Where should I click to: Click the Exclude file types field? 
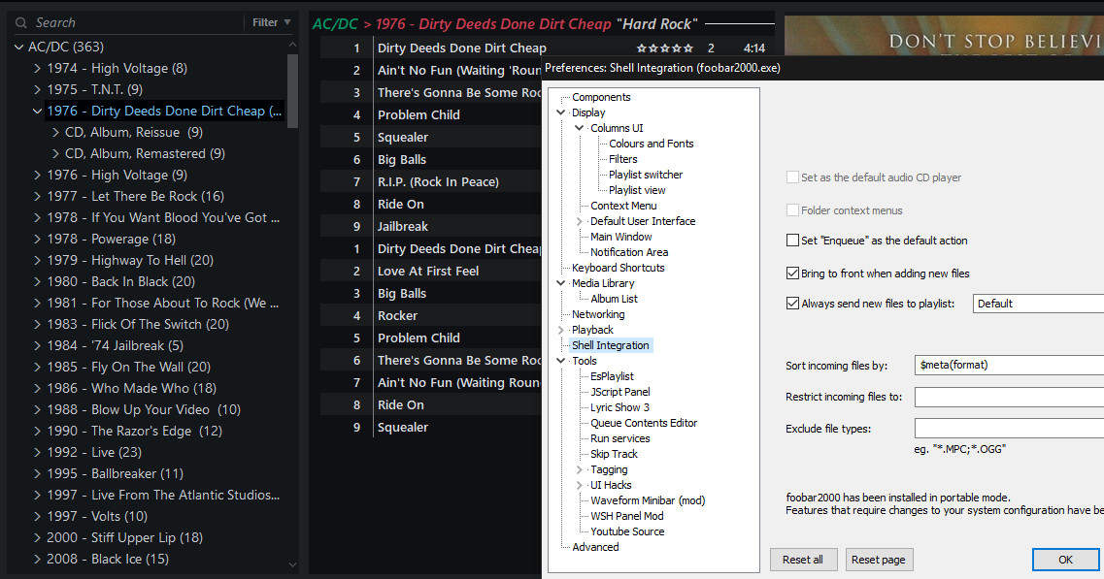click(x=1009, y=429)
